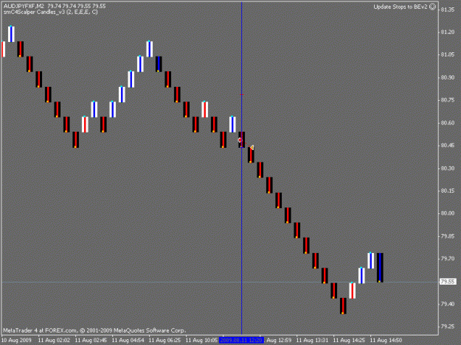Click the '11 Aug 06:25' time axis label
This screenshot has width=461, height=345.
click(164, 341)
